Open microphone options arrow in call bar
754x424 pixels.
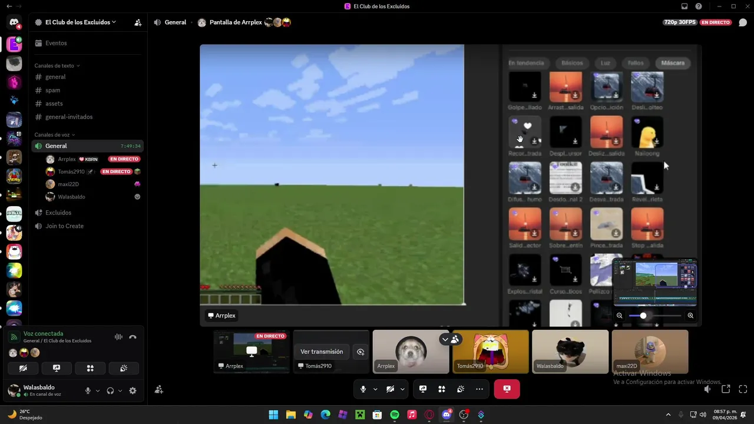click(375, 389)
